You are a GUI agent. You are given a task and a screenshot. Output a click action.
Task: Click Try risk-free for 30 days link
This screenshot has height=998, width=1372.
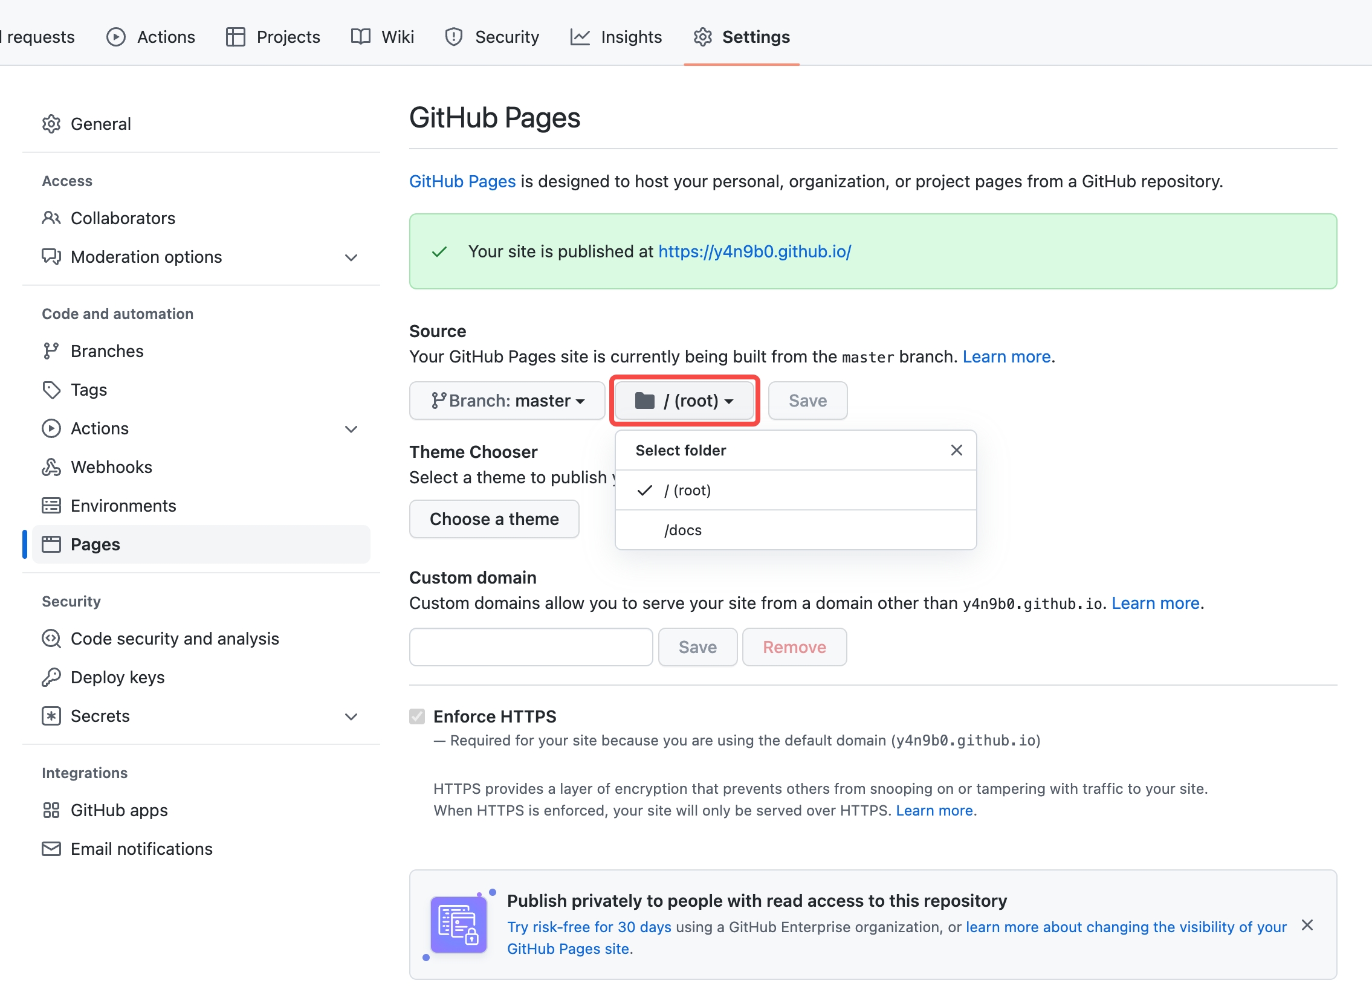tap(589, 927)
